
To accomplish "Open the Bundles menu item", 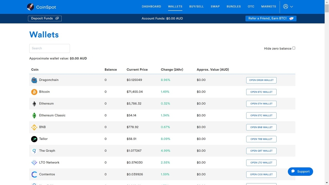I will click(x=234, y=6).
